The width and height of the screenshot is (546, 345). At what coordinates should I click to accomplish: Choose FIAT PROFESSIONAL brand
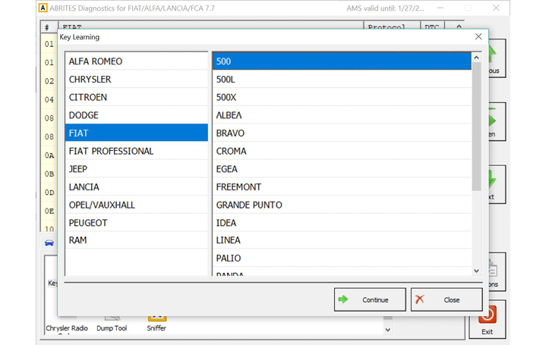click(136, 151)
